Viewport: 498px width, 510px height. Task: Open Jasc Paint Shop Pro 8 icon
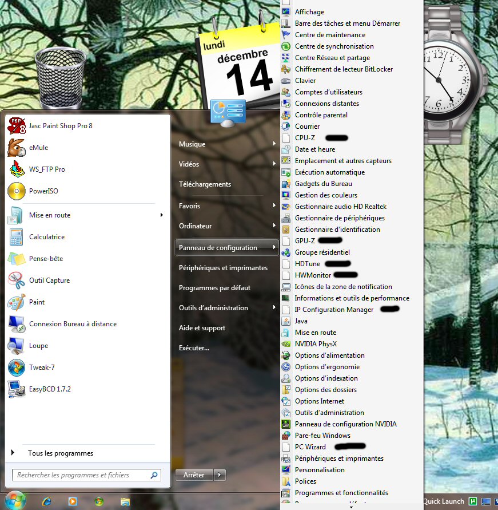[x=16, y=126]
